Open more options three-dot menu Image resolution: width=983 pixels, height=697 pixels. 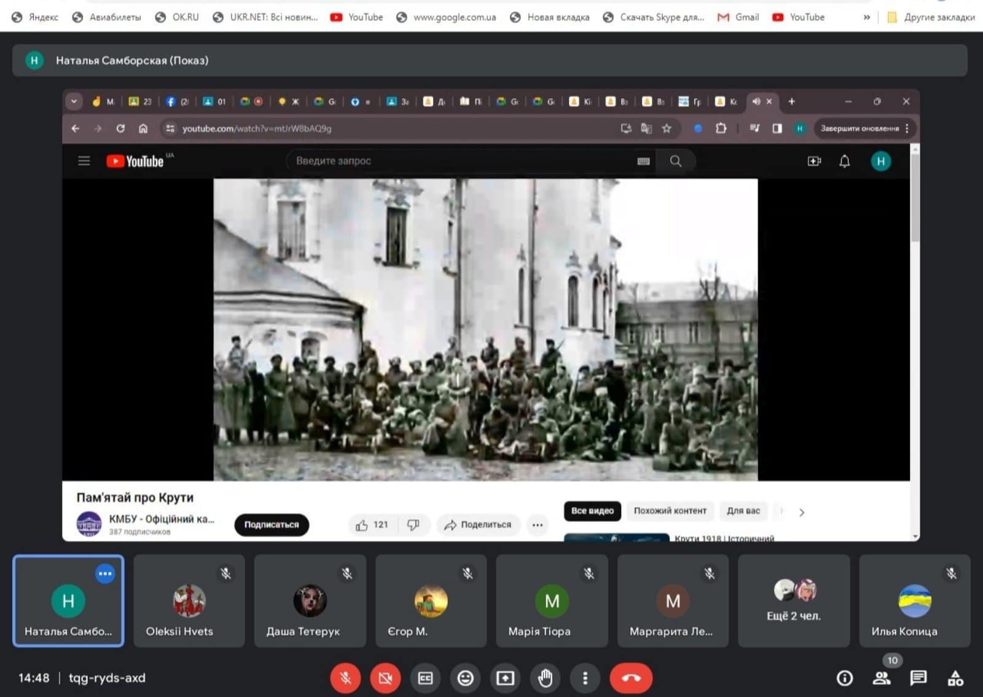click(585, 678)
